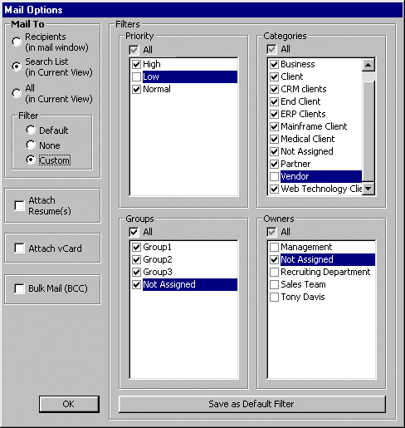Check the Low priority item

point(136,76)
